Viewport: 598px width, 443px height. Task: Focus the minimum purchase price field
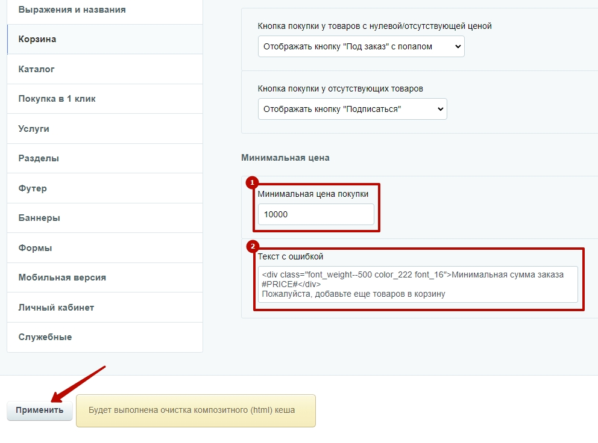point(316,214)
